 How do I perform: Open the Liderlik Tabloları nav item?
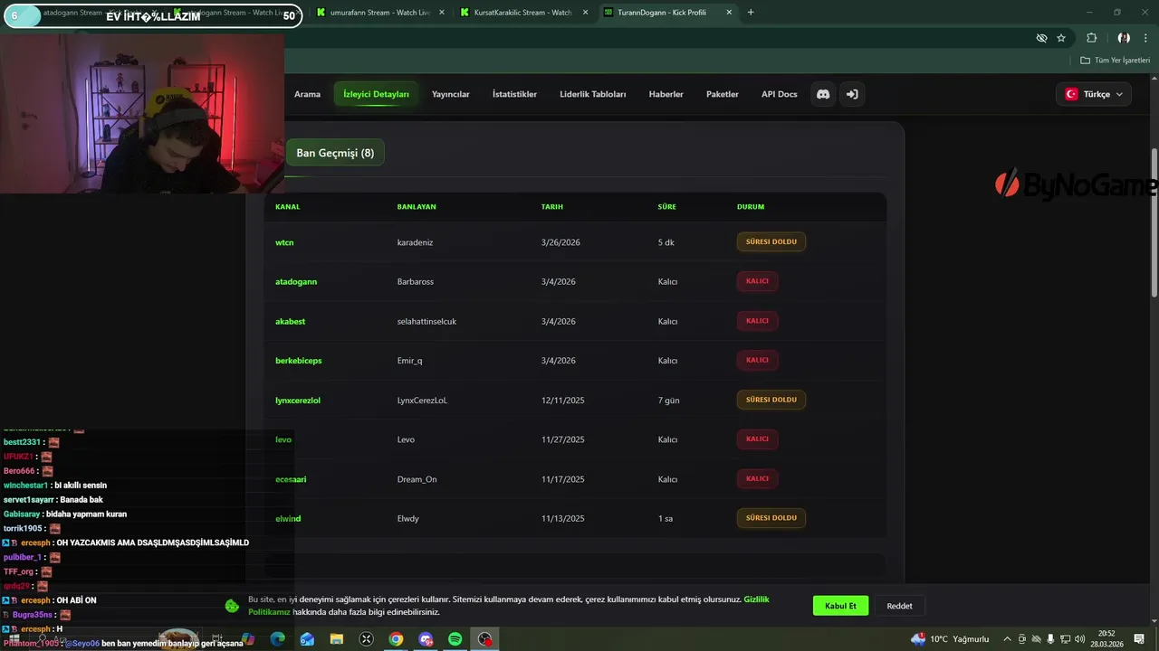coord(593,94)
